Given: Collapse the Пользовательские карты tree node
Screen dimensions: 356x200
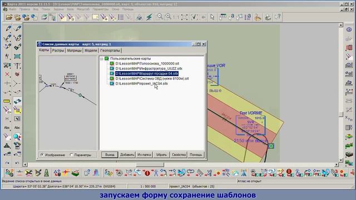Looking at the screenshot, I should tap(101, 59).
